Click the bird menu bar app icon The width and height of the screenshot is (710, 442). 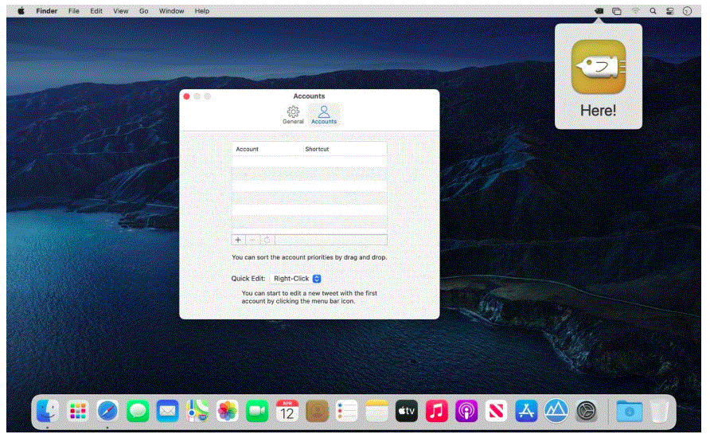[599, 11]
